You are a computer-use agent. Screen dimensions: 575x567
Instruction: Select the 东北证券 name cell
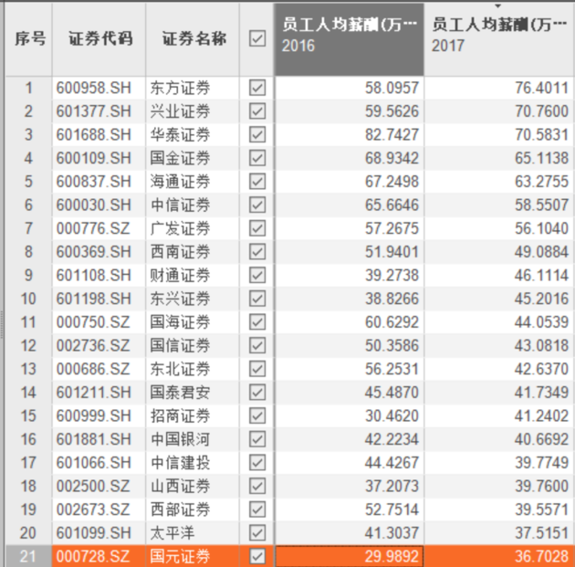[180, 369]
